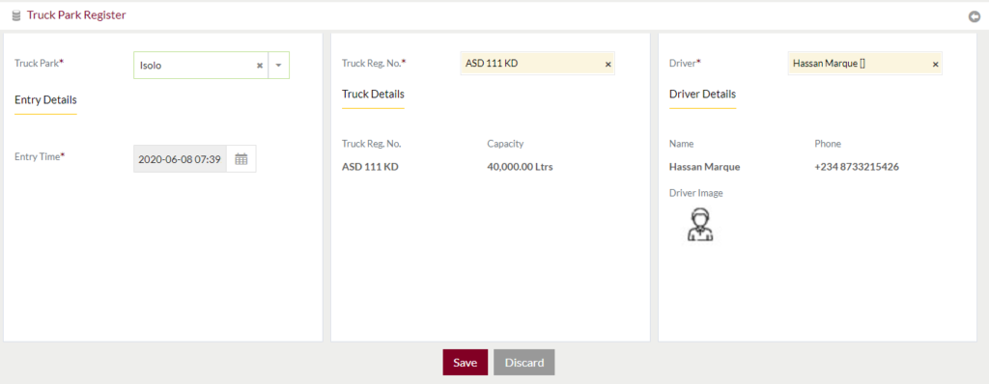Open the Entry Time calendar picker

pos(240,159)
